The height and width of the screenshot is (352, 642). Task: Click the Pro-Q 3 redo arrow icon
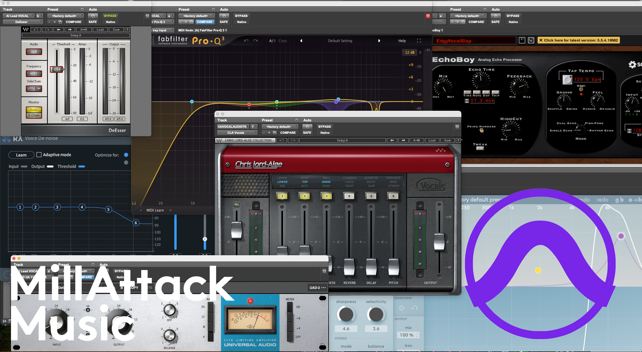coord(256,41)
